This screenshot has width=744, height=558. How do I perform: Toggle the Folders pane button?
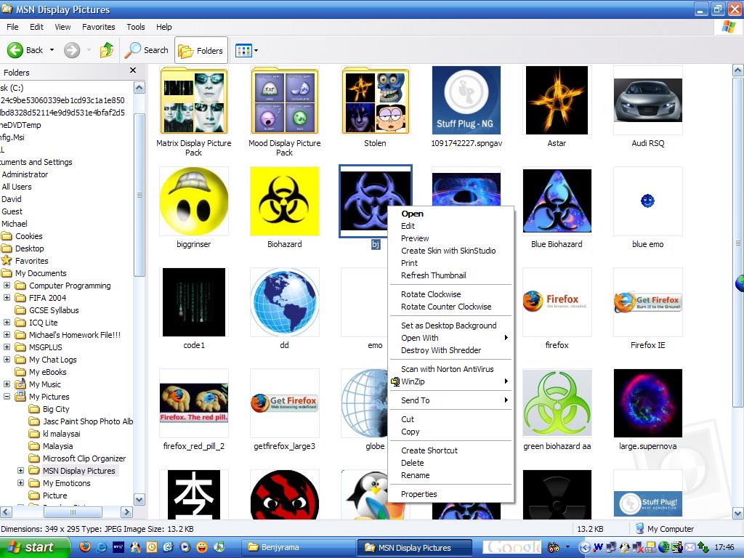pos(201,50)
